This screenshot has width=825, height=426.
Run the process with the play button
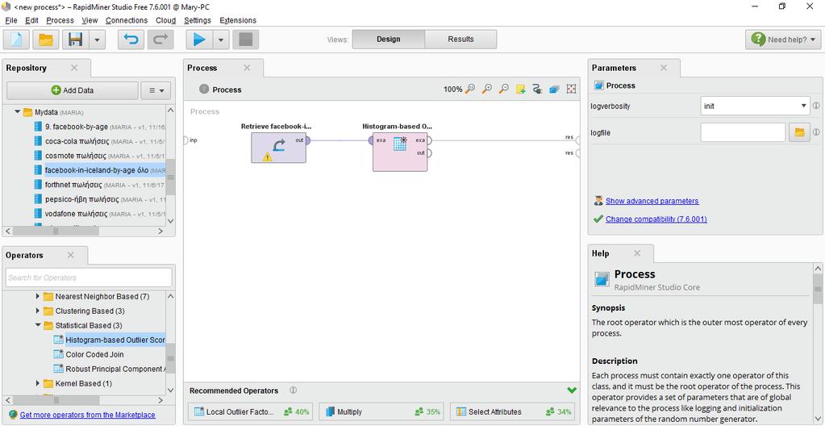(199, 40)
